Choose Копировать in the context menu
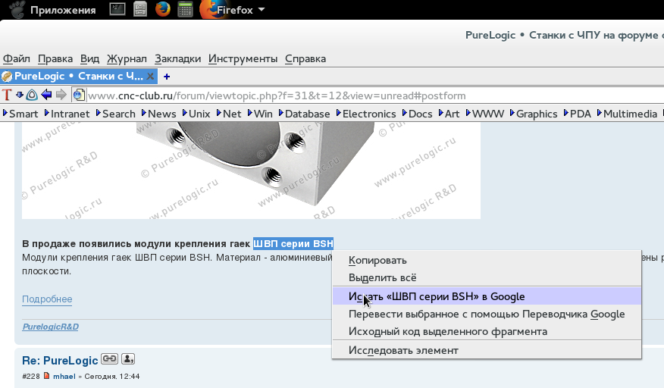 pyautogui.click(x=487, y=261)
